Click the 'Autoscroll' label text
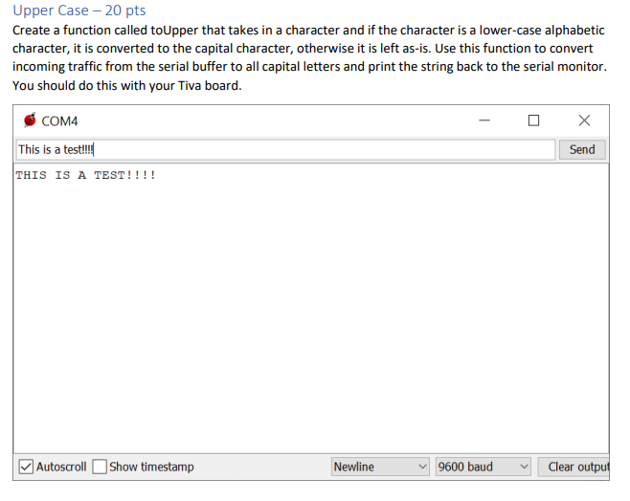630x501 pixels. coord(61,467)
